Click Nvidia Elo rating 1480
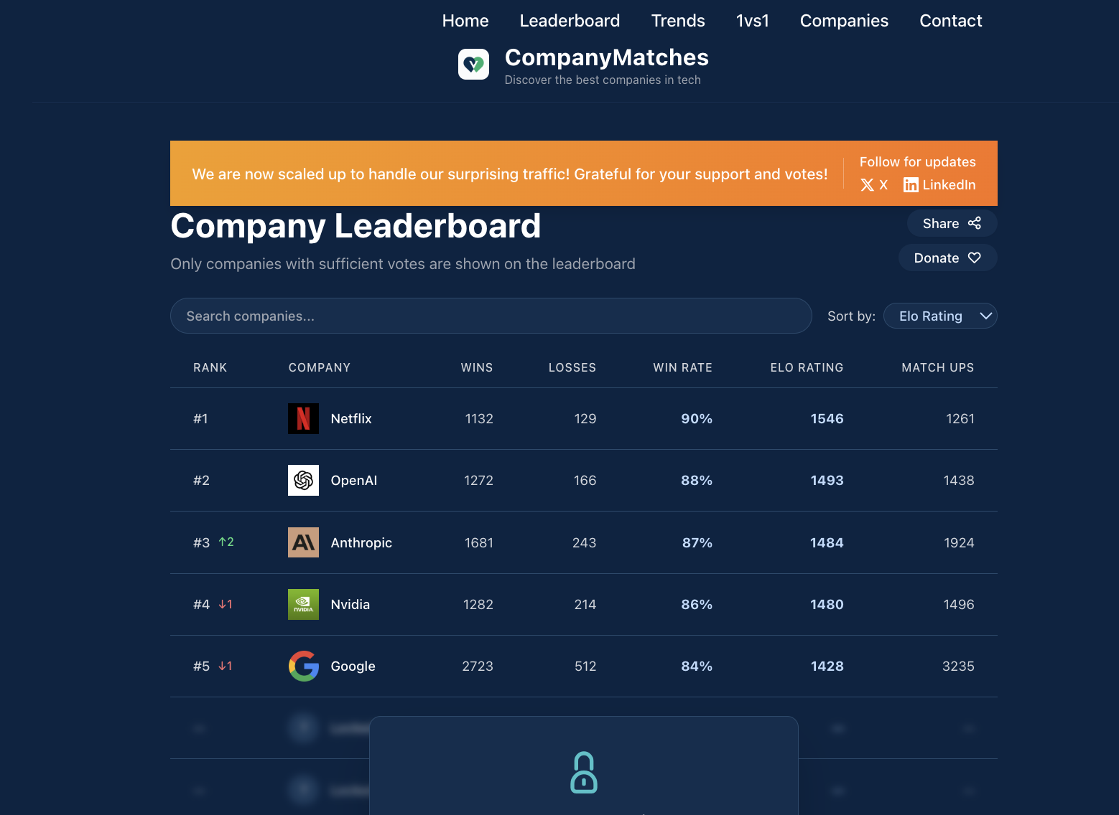 [827, 604]
